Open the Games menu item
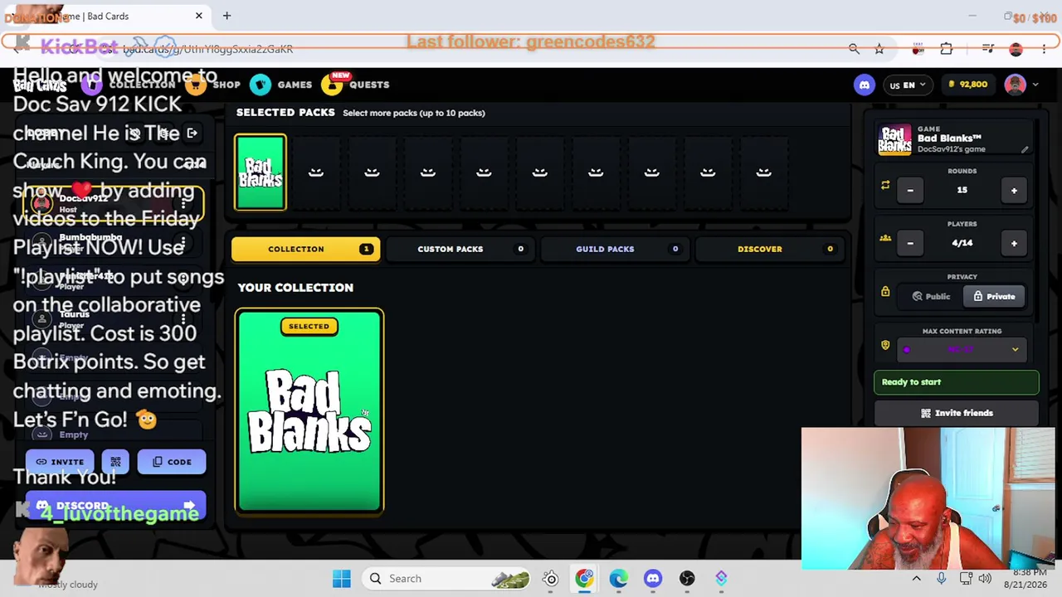This screenshot has height=597, width=1062. [x=295, y=85]
